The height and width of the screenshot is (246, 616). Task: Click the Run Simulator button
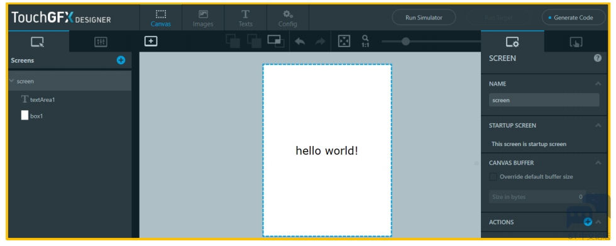point(424,17)
